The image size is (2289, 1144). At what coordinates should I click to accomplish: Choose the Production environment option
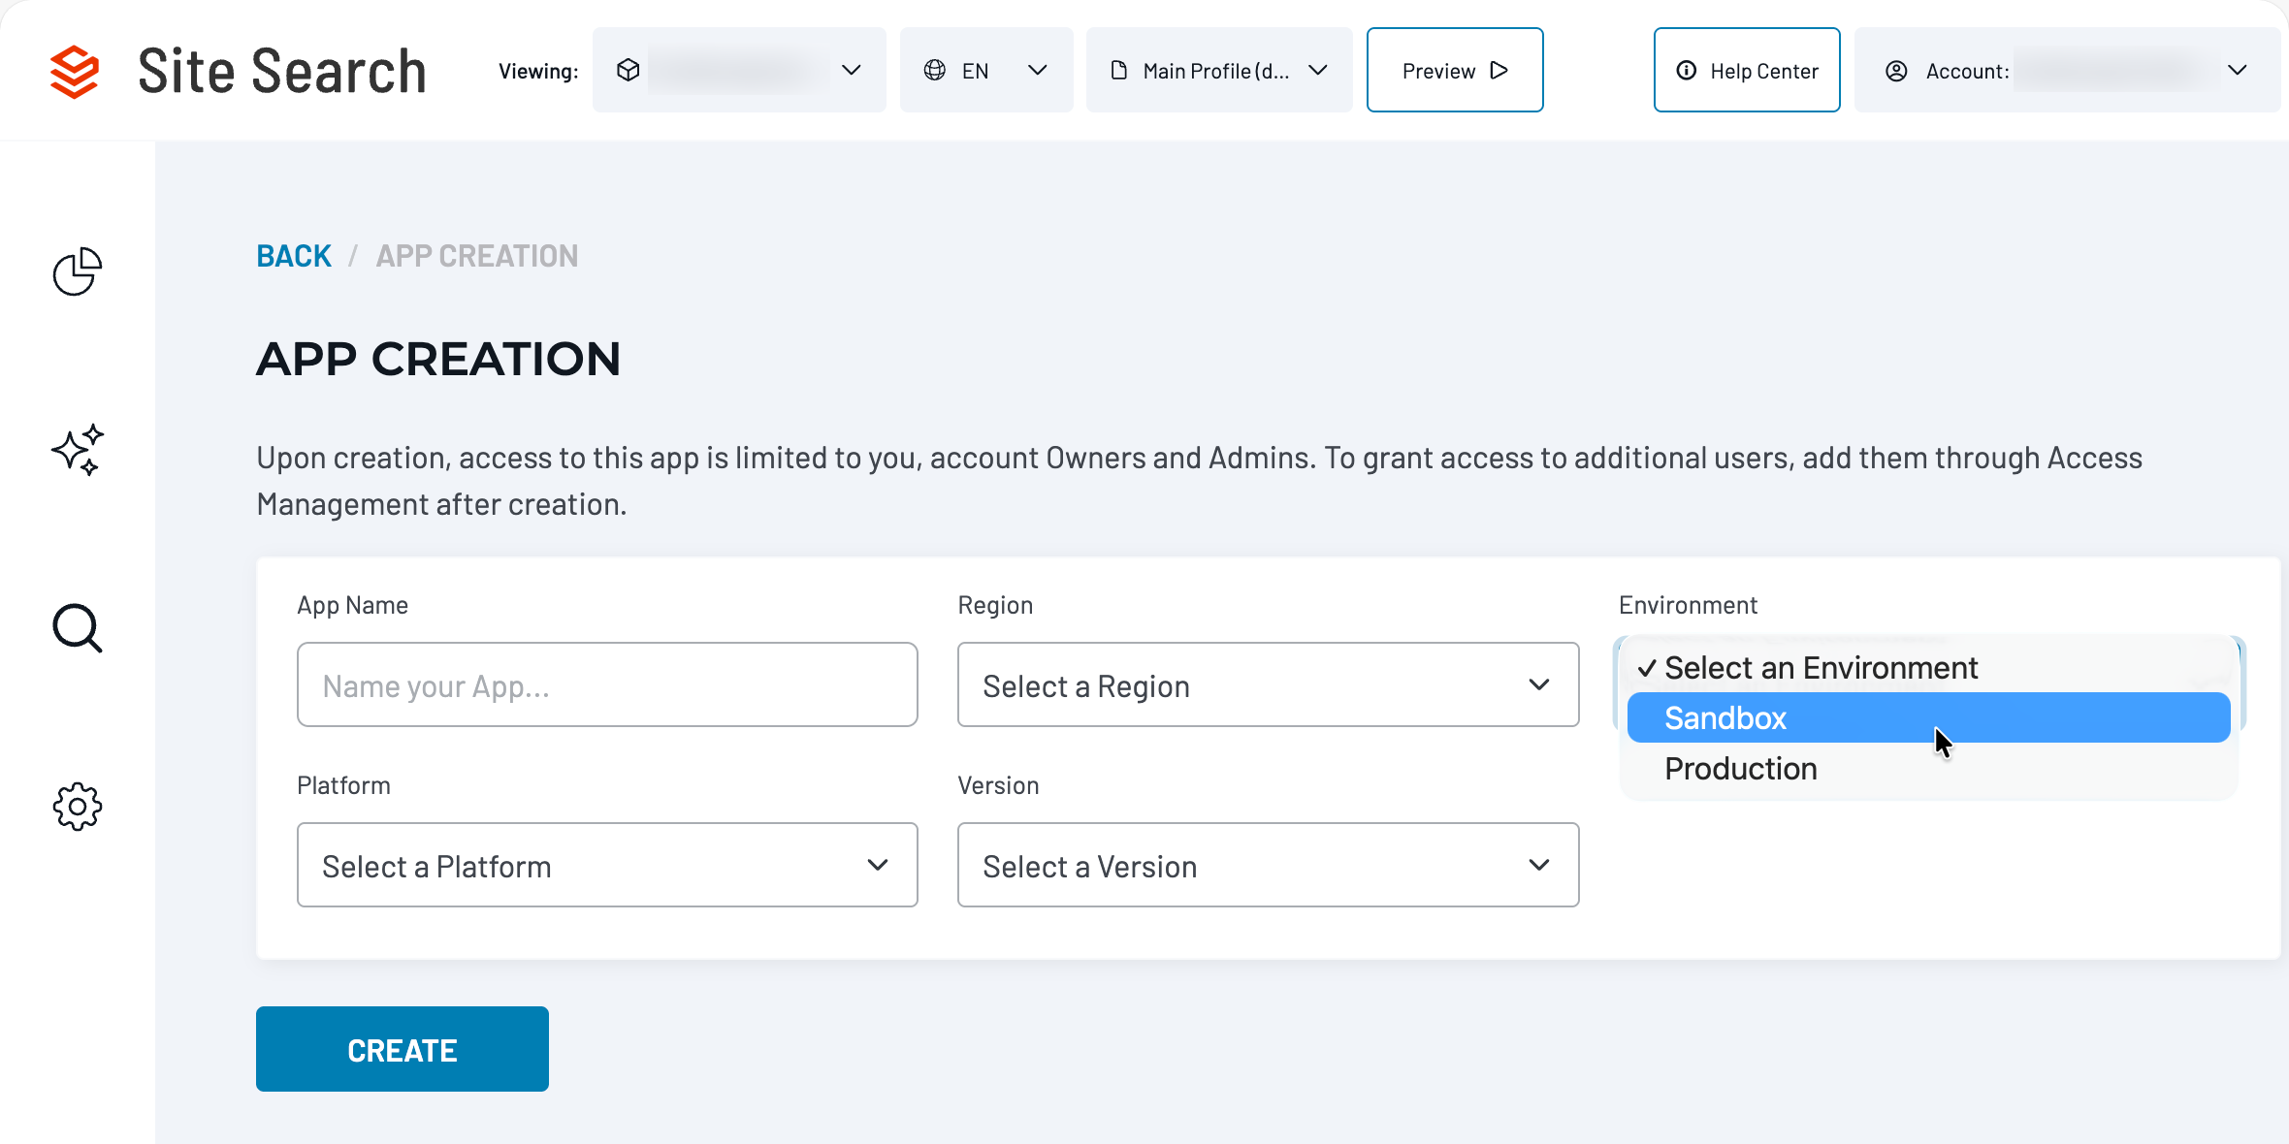point(1928,768)
